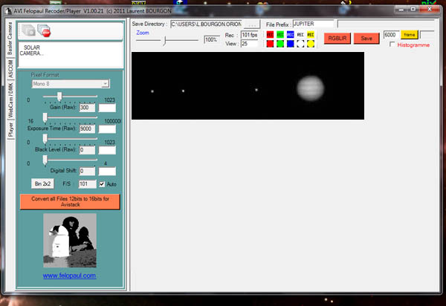Screen dimensions: 446x306
Task: Click Jupiter in the preview image
Action: click(x=310, y=88)
